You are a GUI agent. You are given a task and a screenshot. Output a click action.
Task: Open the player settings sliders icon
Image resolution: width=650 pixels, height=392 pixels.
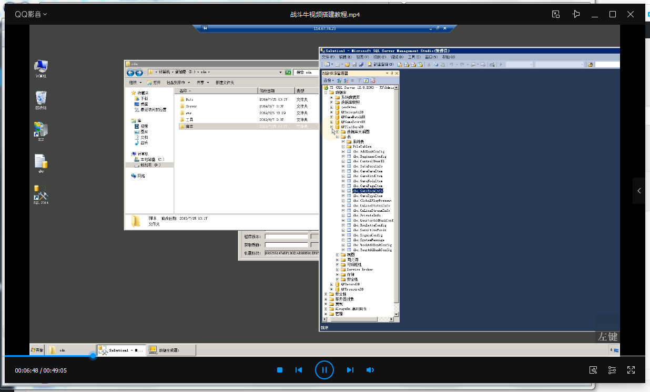(x=612, y=370)
